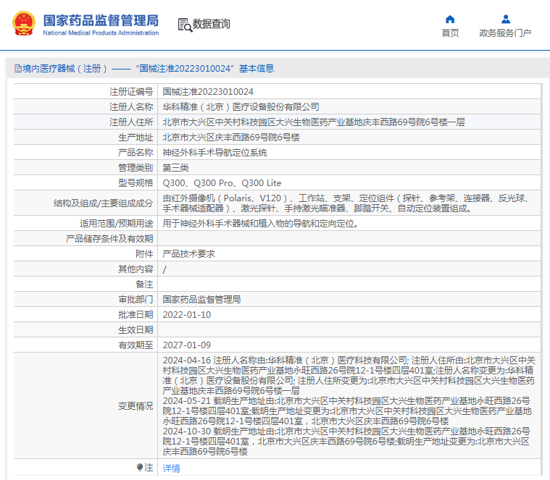Click the 产品名称 row label
The height and width of the screenshot is (480, 550).
tap(136, 153)
